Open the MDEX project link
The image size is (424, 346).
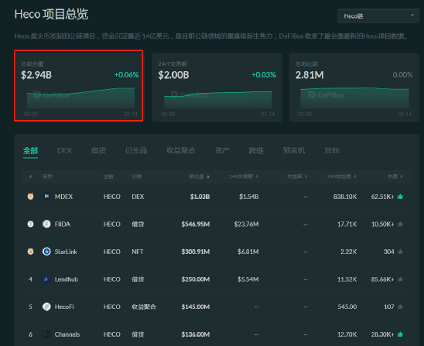pyautogui.click(x=63, y=197)
